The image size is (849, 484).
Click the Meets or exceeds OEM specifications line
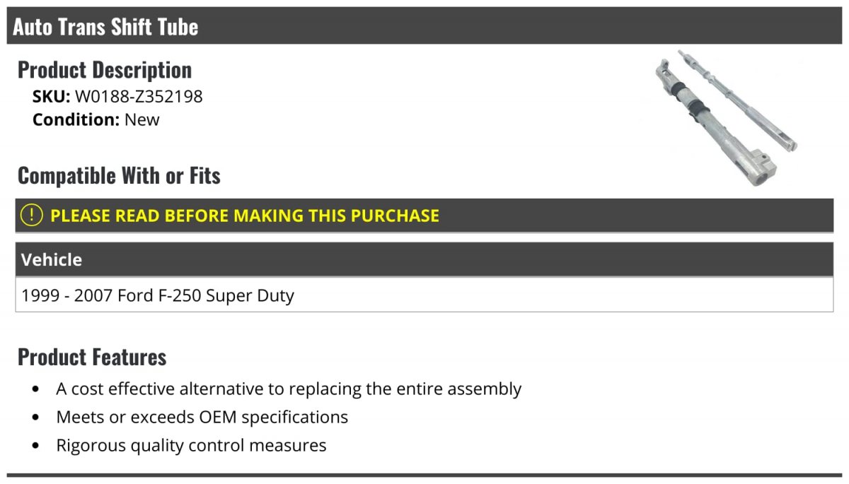coord(202,417)
